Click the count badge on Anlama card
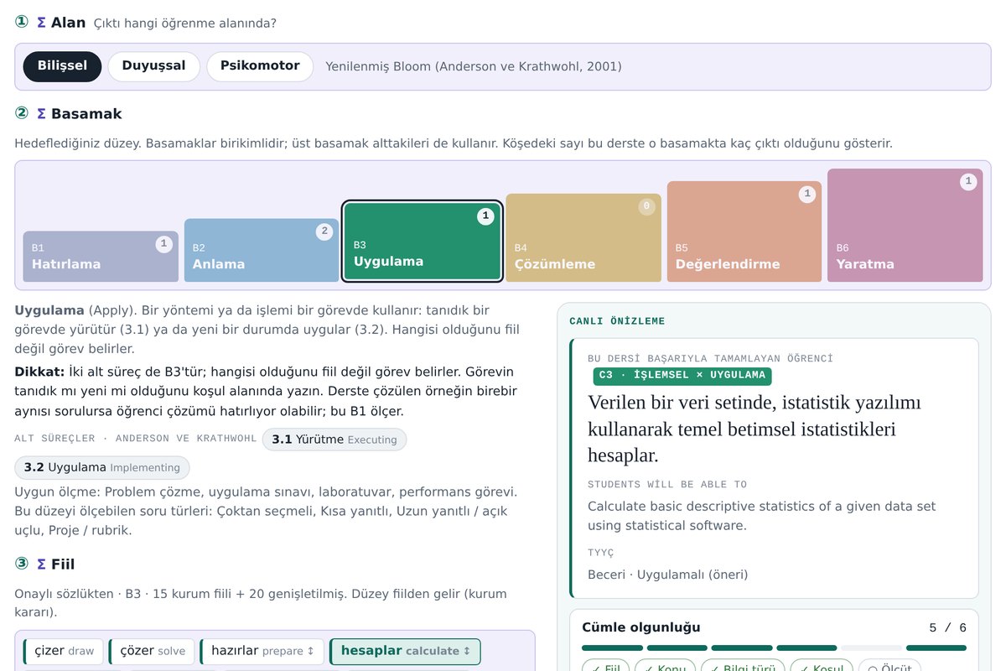 [x=324, y=232]
